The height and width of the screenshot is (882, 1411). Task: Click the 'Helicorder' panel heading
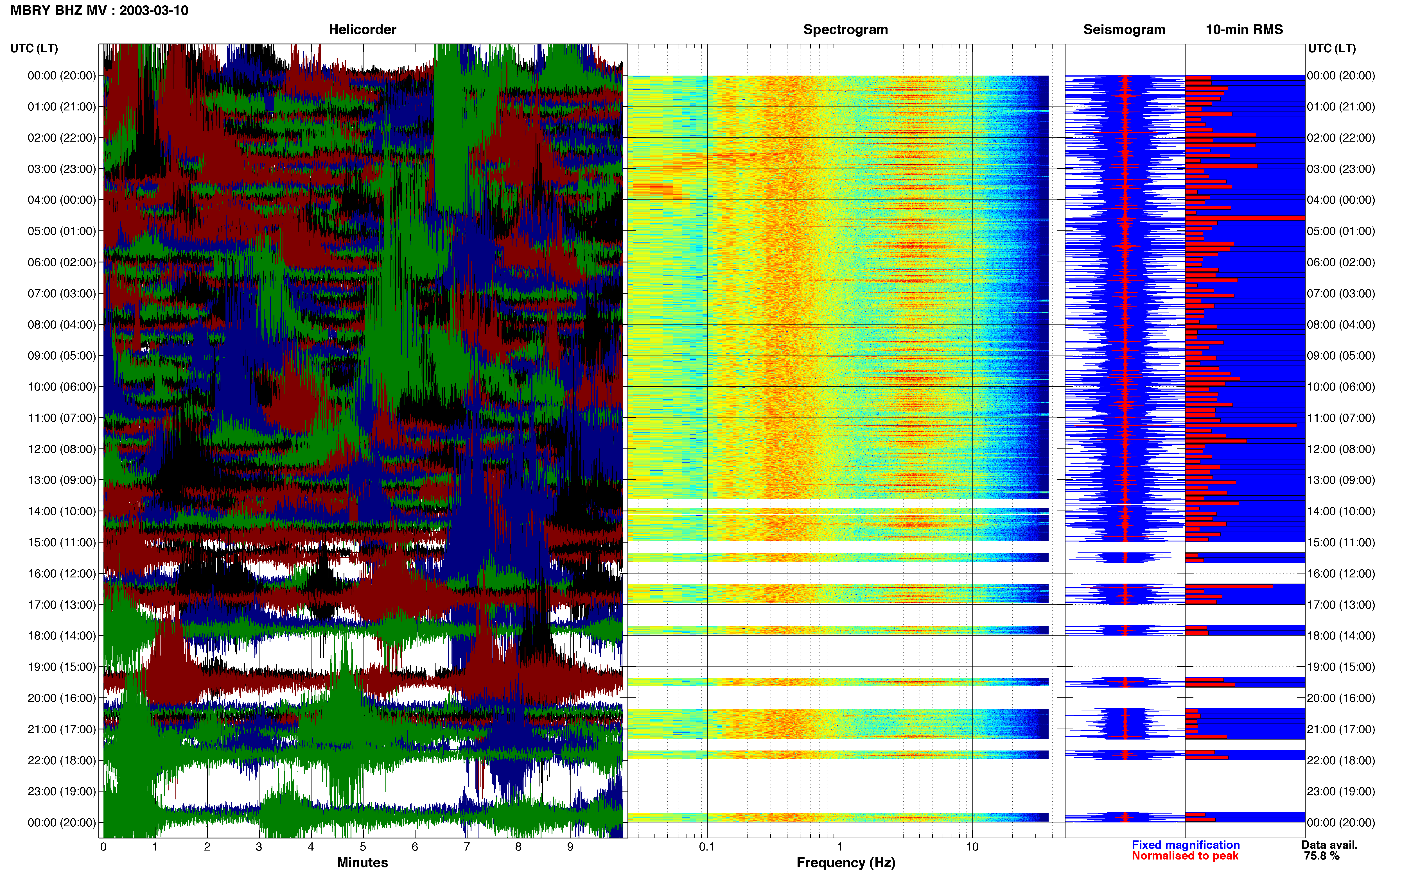click(362, 29)
